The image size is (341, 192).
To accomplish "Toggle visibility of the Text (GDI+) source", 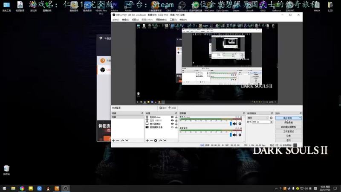I will (172, 120).
